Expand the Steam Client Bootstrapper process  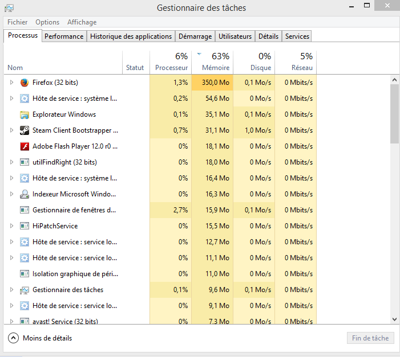11,130
